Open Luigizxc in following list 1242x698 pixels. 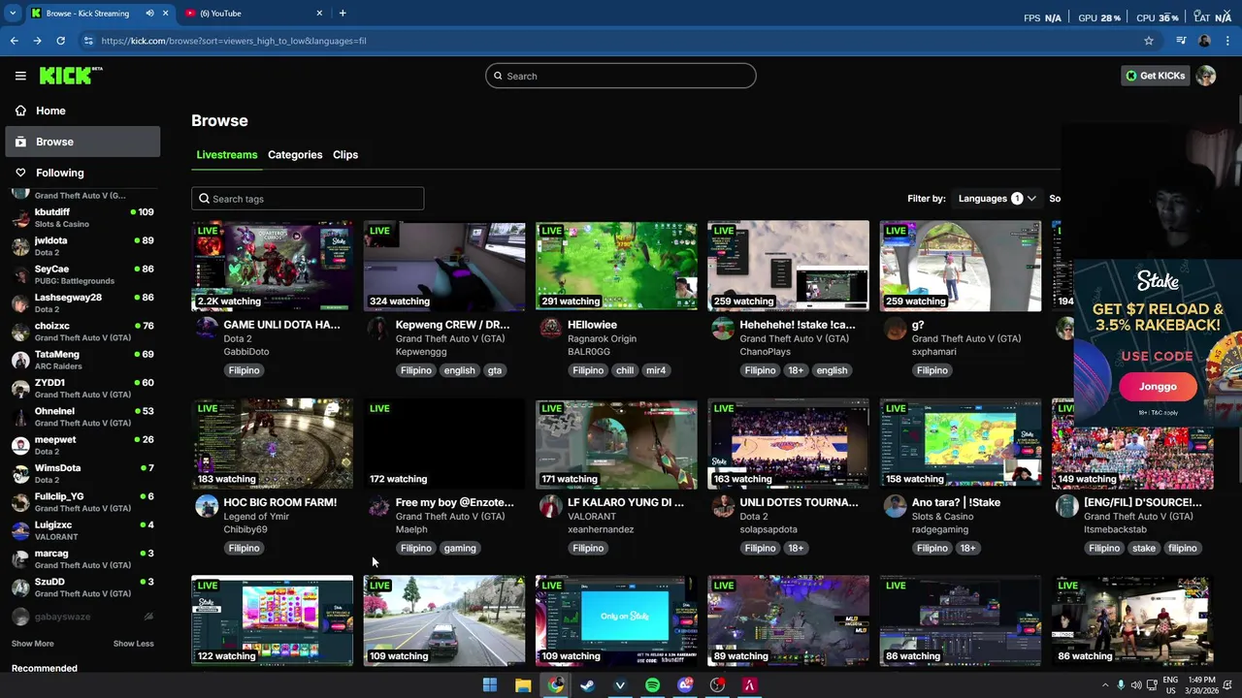tap(82, 530)
